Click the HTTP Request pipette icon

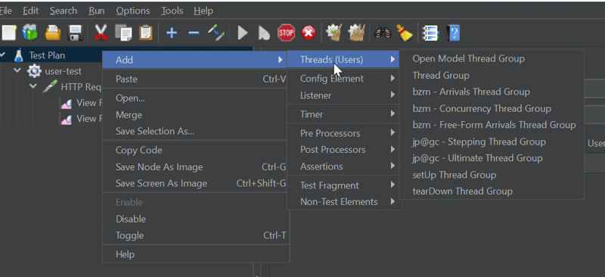(50, 87)
